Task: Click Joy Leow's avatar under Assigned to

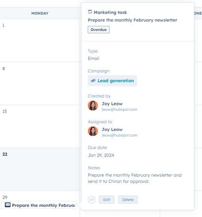Action: pos(93,131)
